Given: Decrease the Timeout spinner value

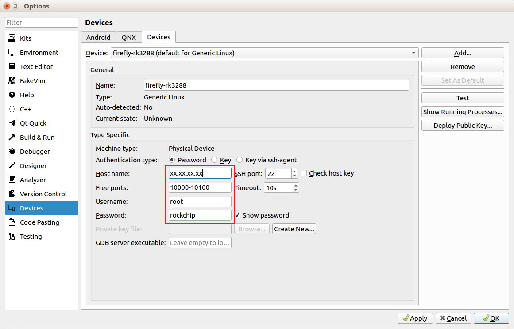Looking at the screenshot, I should point(296,190).
